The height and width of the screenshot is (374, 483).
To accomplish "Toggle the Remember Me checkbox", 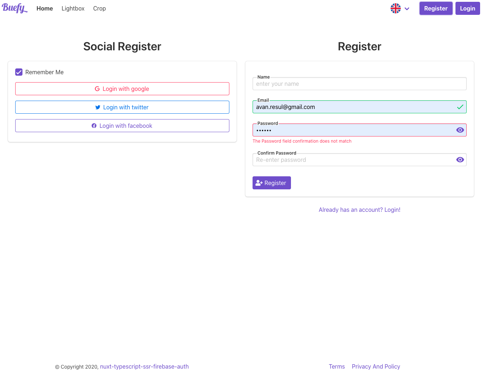I will click(x=19, y=72).
